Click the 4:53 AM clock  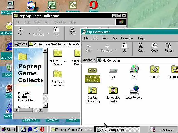pos(166,130)
